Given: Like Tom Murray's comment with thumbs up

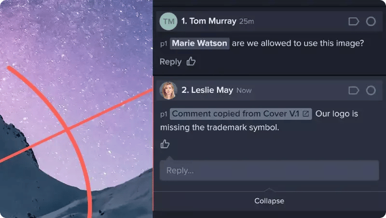Looking at the screenshot, I should (191, 62).
